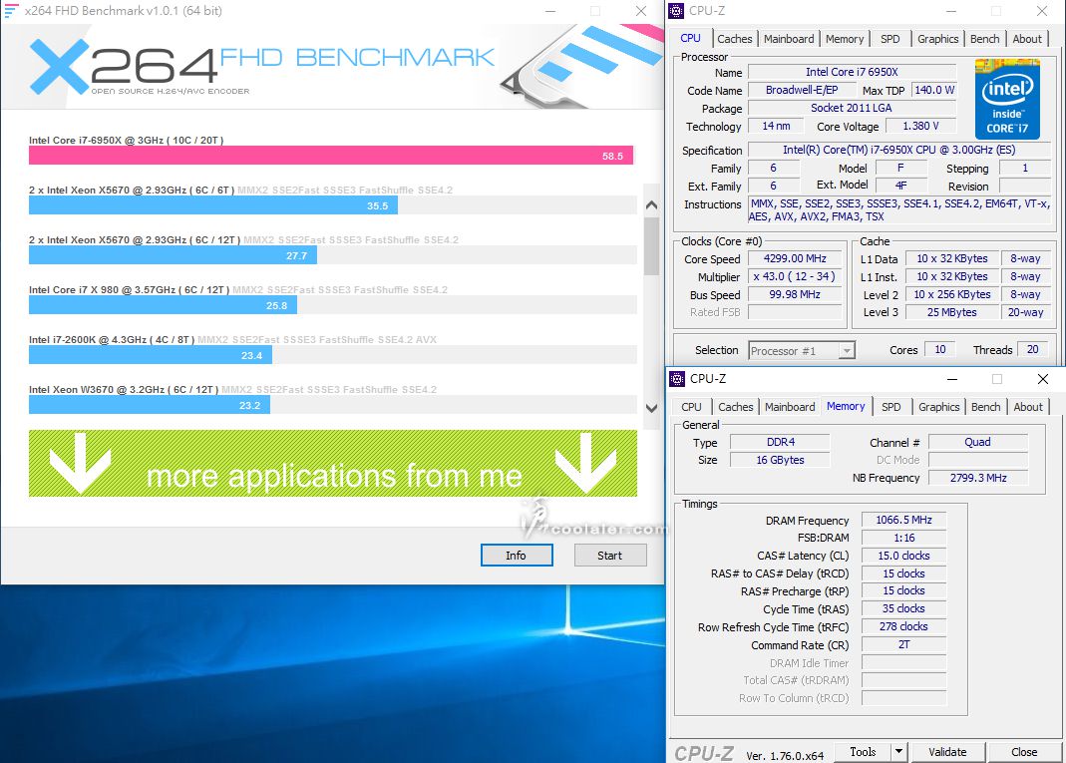Click the Intel Core i7 inside logo
This screenshot has height=763, width=1066.
[x=1007, y=100]
